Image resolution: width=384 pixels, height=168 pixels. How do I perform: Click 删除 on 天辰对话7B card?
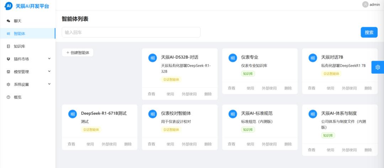(368, 88)
